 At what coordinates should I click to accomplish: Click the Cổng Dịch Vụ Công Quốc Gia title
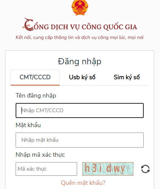pos(79,24)
